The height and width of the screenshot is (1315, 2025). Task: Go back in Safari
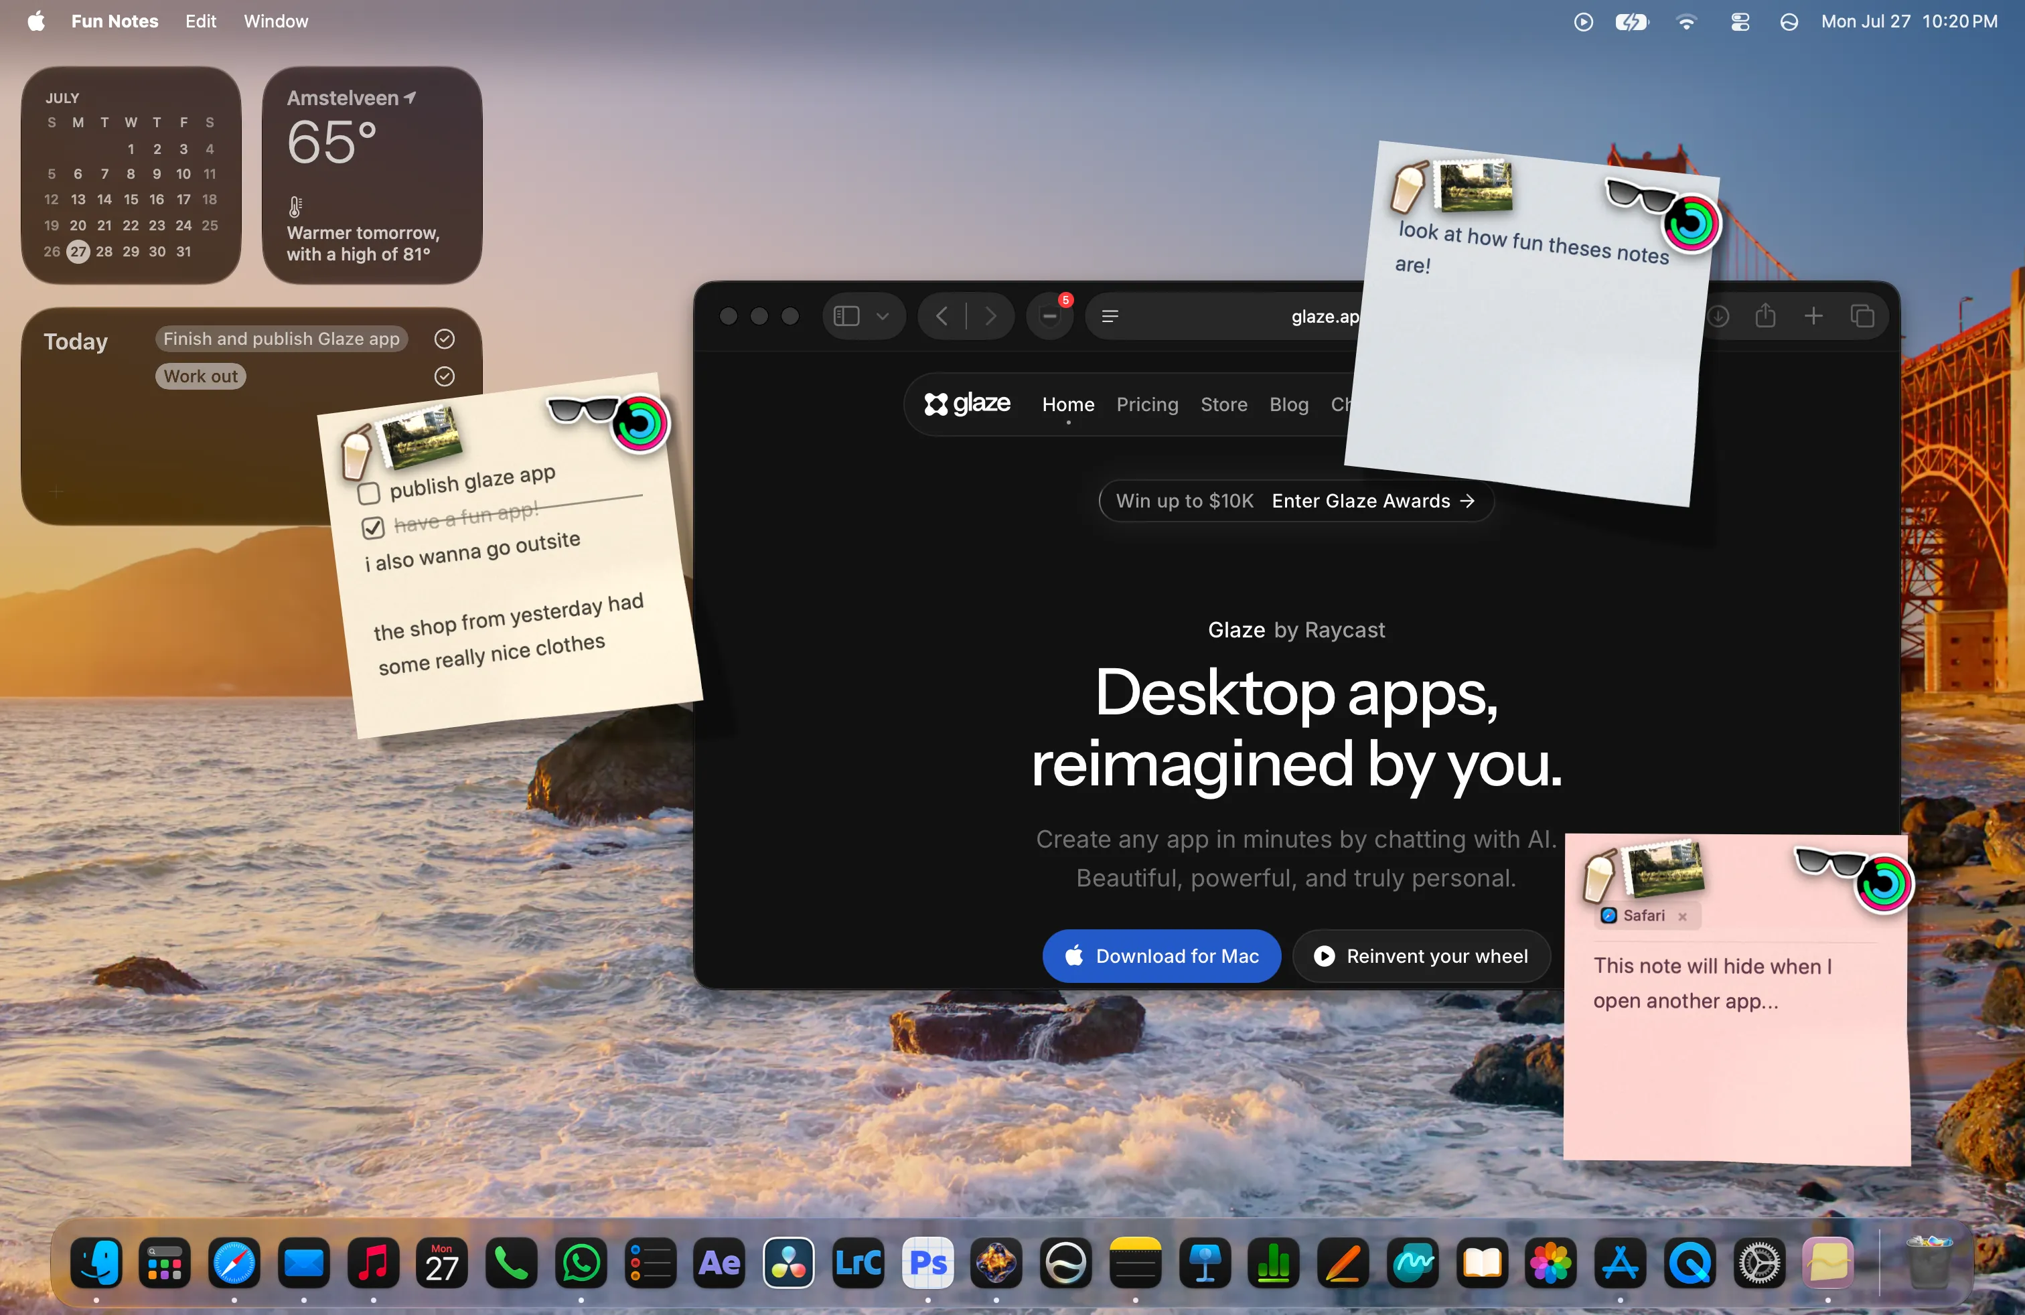coord(942,317)
